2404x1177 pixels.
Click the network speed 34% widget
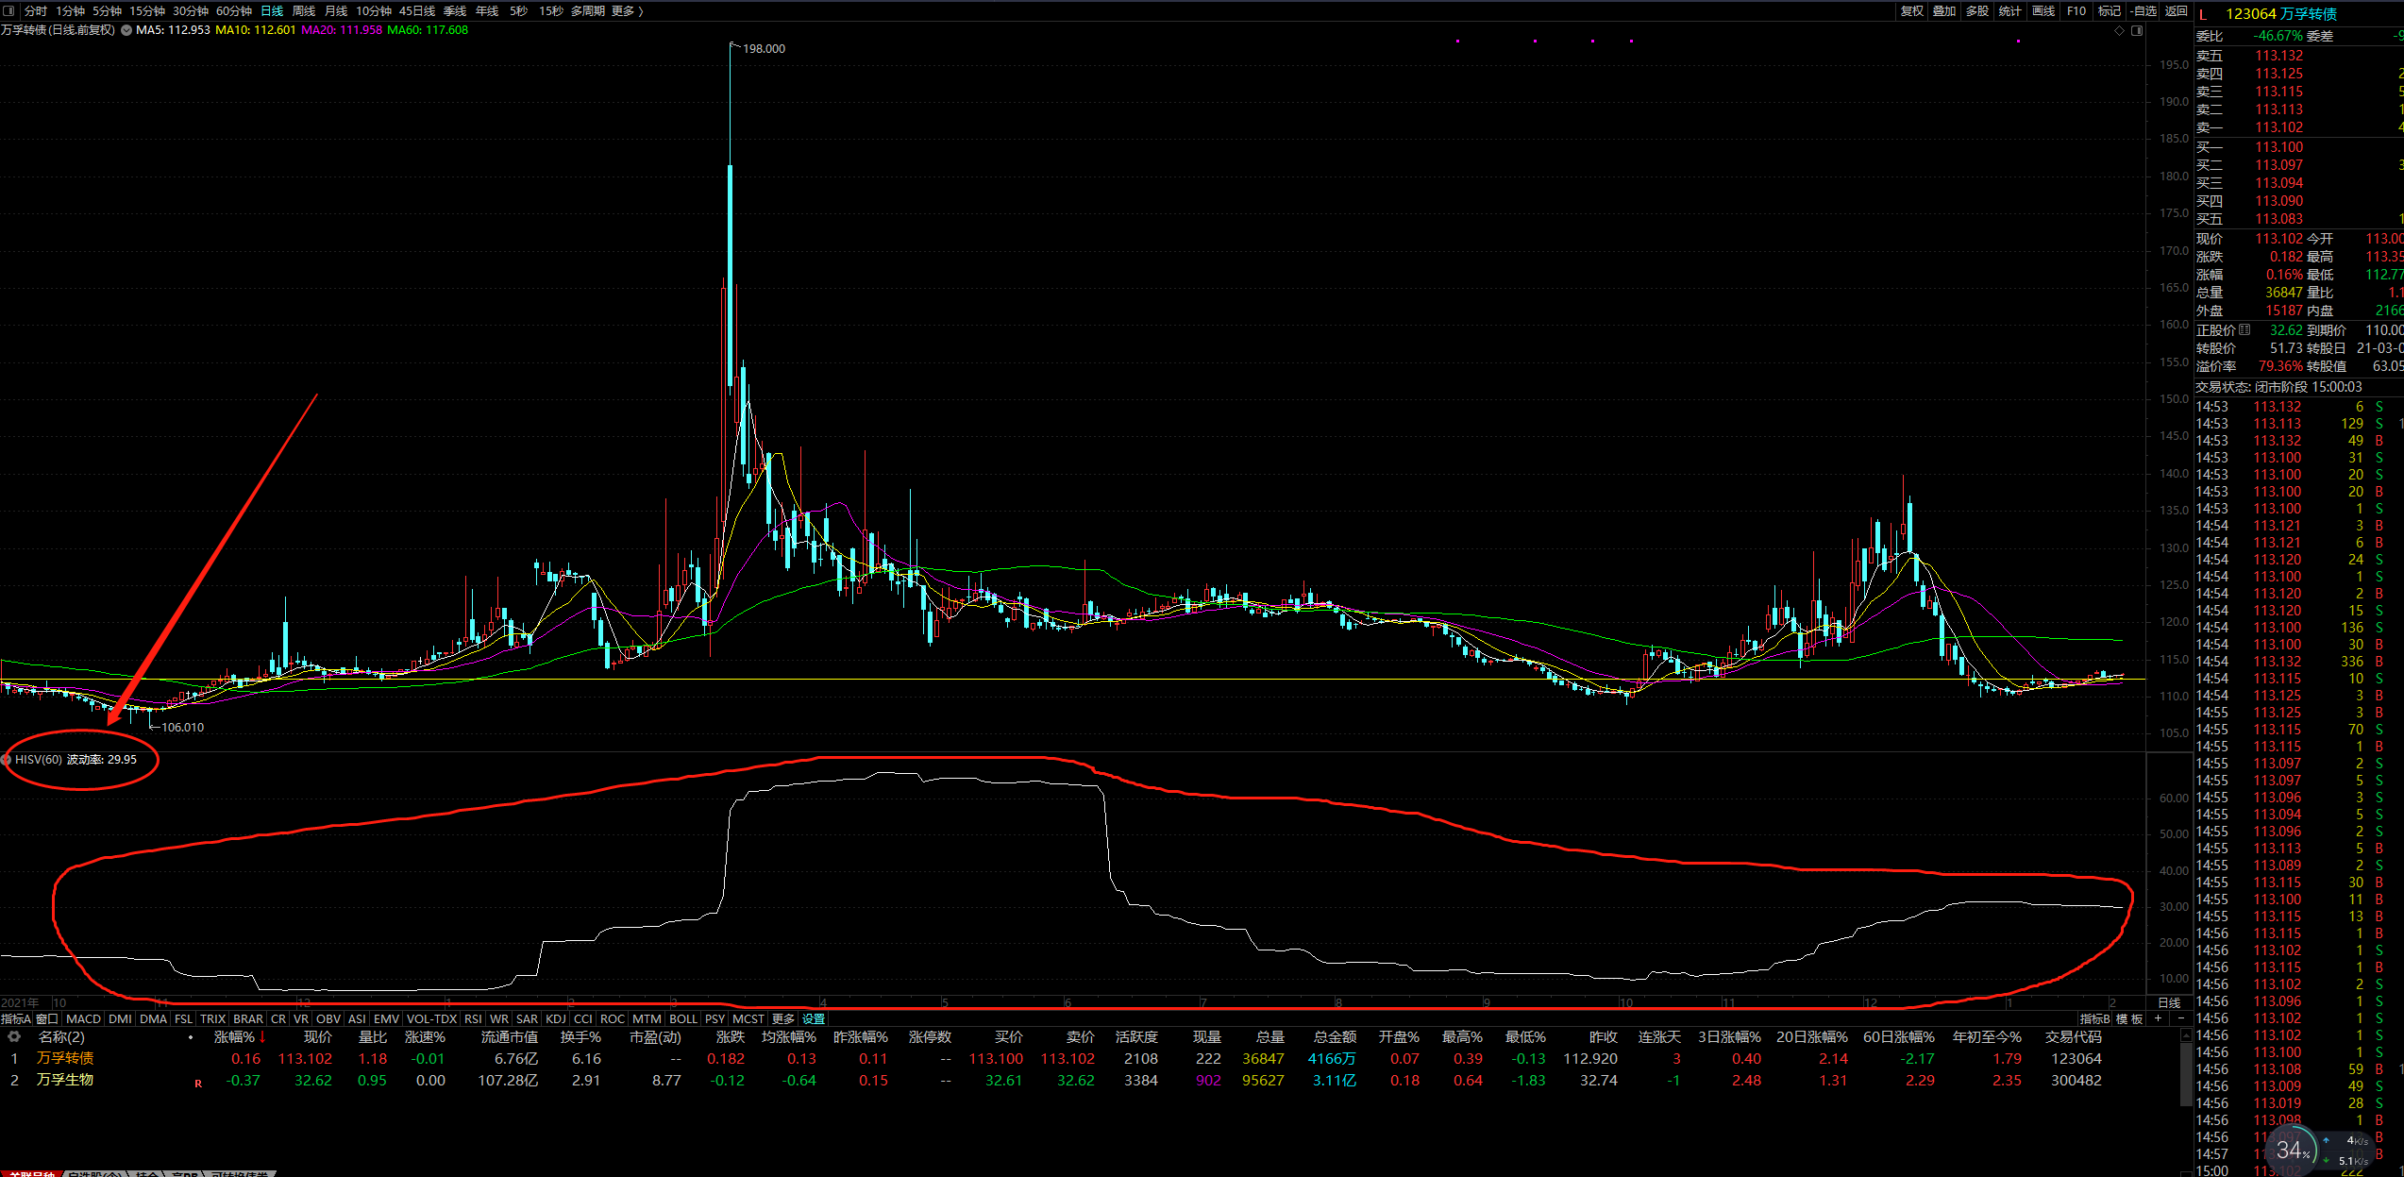2293,1150
